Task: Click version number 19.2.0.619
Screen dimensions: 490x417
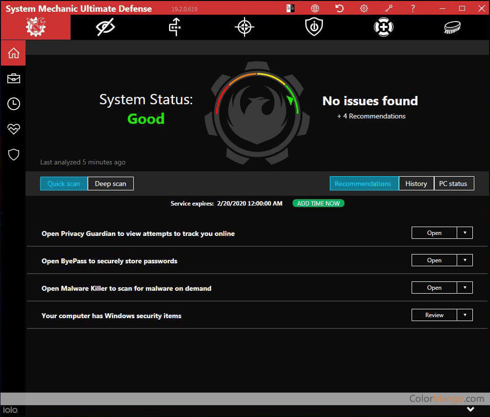Action: (x=184, y=9)
